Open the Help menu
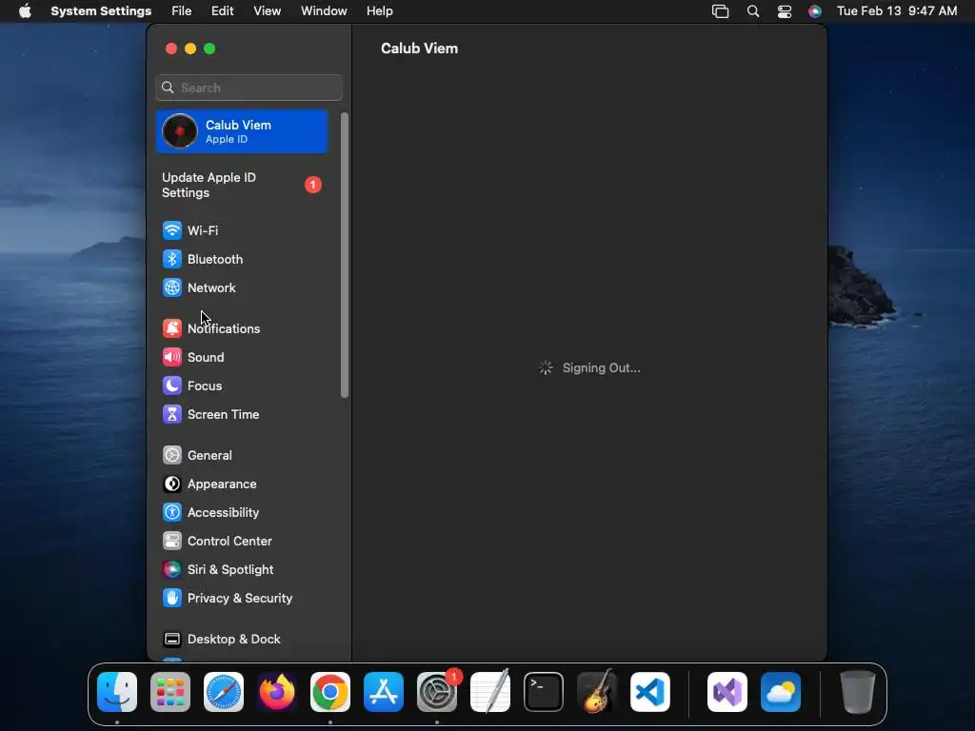The height and width of the screenshot is (731, 975). [379, 11]
